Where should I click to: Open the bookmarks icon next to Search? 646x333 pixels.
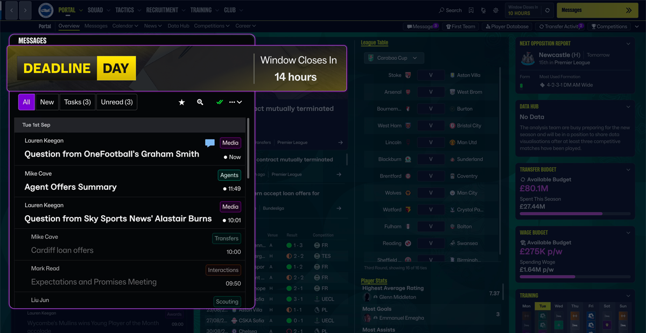coord(471,10)
